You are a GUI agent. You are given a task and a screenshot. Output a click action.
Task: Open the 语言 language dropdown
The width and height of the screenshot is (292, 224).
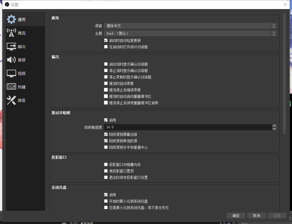click(190, 26)
